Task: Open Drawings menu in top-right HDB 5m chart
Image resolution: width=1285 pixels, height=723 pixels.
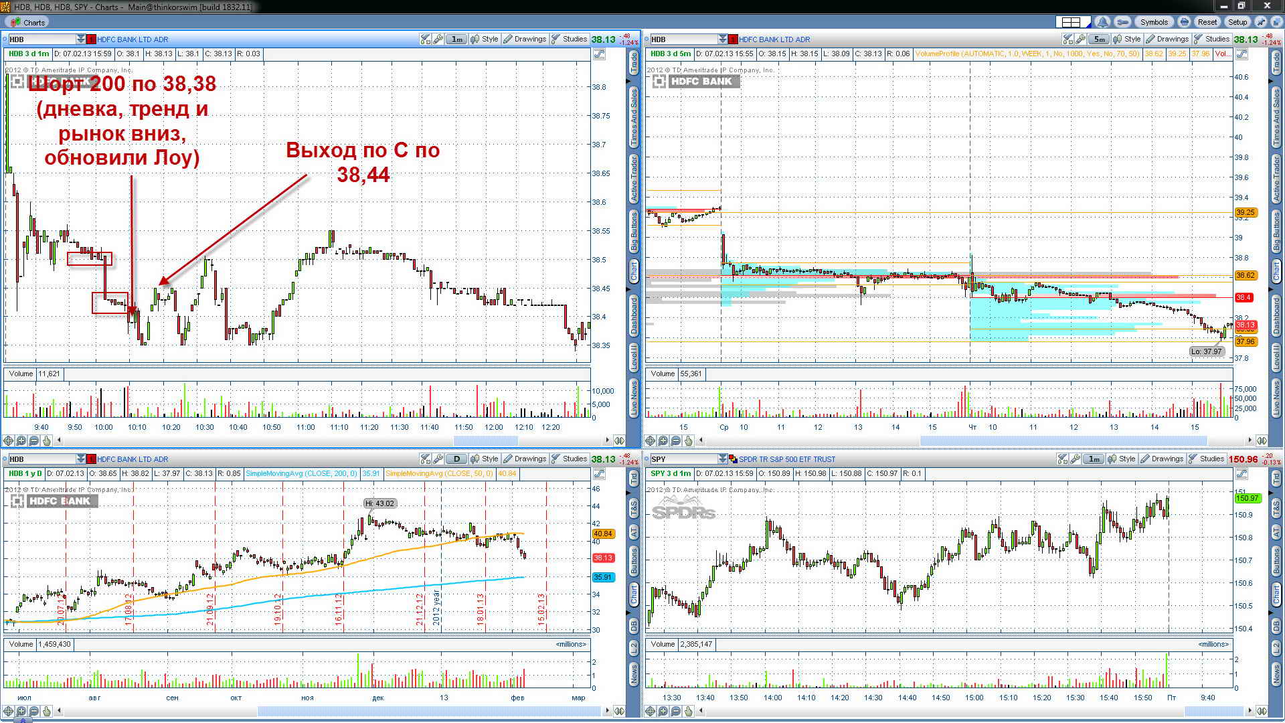Action: [1167, 39]
